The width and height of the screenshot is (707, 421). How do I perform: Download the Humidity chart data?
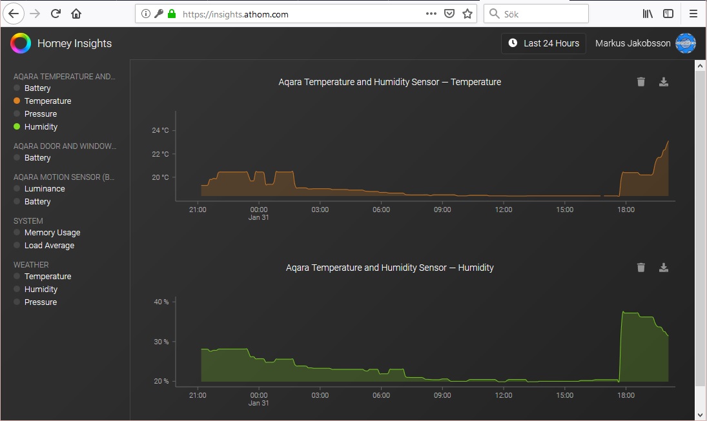click(664, 268)
